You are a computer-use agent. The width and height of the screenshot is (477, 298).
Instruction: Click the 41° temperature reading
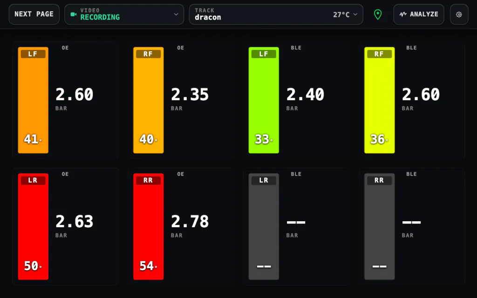point(33,139)
